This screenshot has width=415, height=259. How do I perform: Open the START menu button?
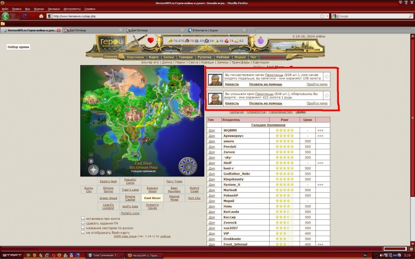click(x=12, y=255)
